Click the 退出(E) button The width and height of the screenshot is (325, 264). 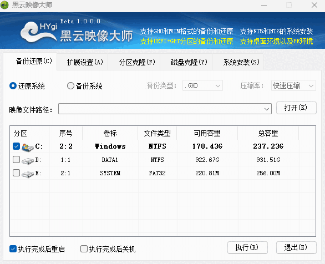pos(296,247)
